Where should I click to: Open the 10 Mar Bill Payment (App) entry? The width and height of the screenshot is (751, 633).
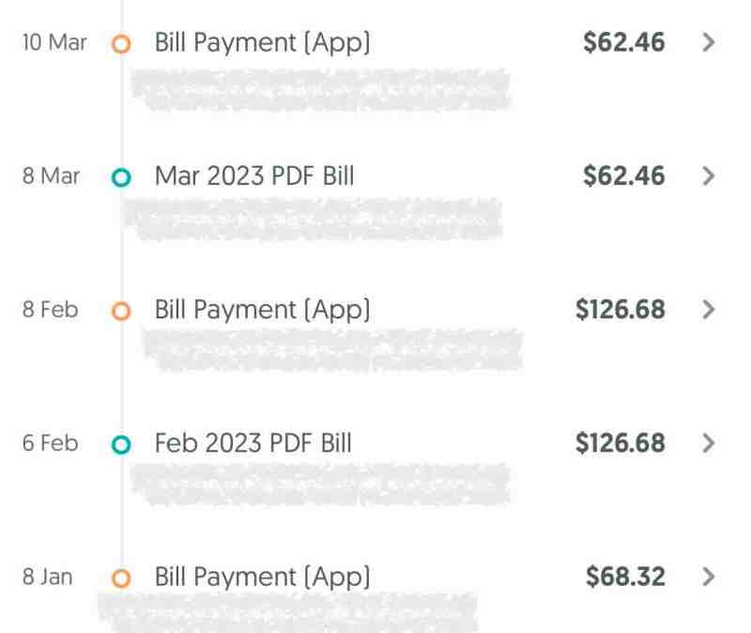tap(262, 43)
